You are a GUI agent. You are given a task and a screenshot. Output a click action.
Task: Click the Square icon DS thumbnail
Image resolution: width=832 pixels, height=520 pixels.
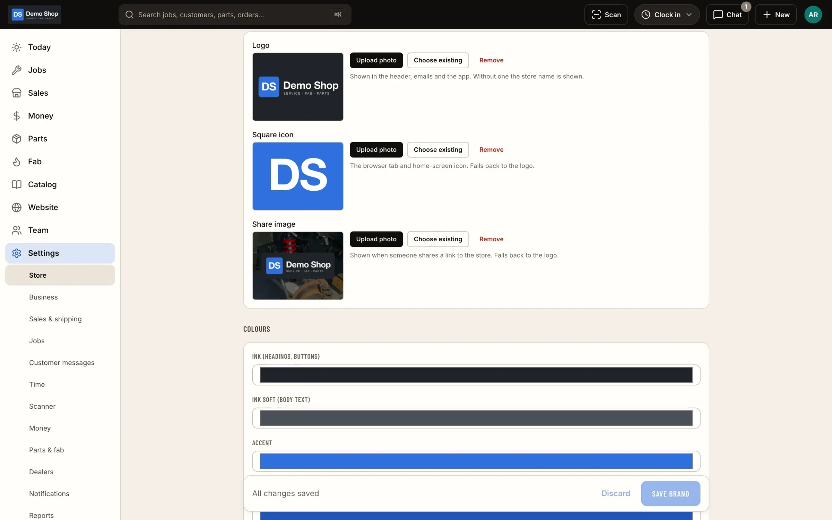[298, 176]
